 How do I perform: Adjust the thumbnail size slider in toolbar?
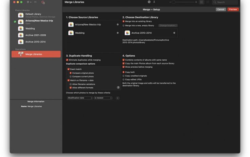173,2
